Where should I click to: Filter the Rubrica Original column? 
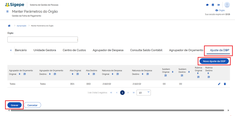198,77
